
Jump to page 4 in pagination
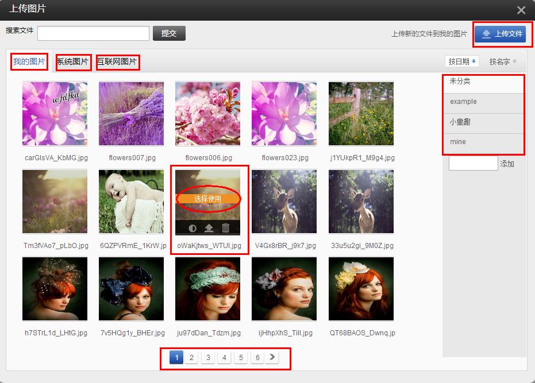click(x=225, y=358)
